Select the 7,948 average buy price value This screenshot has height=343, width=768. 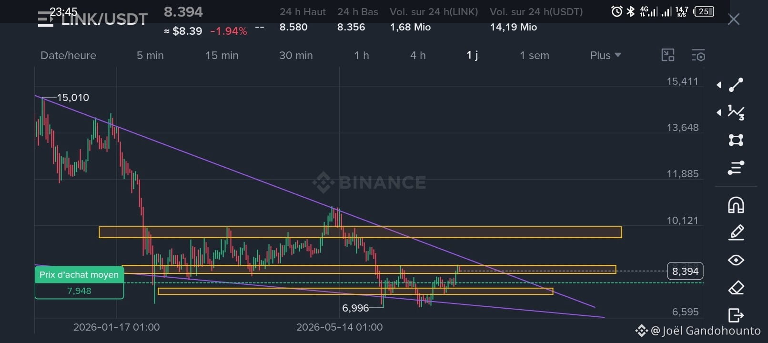[x=79, y=291]
